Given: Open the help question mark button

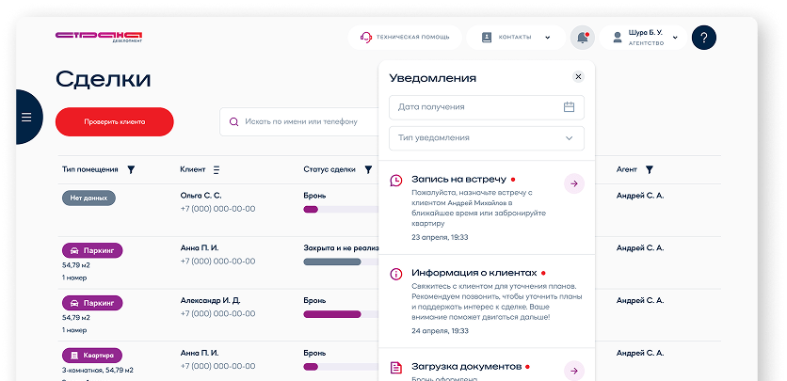Looking at the screenshot, I should pyautogui.click(x=704, y=38).
